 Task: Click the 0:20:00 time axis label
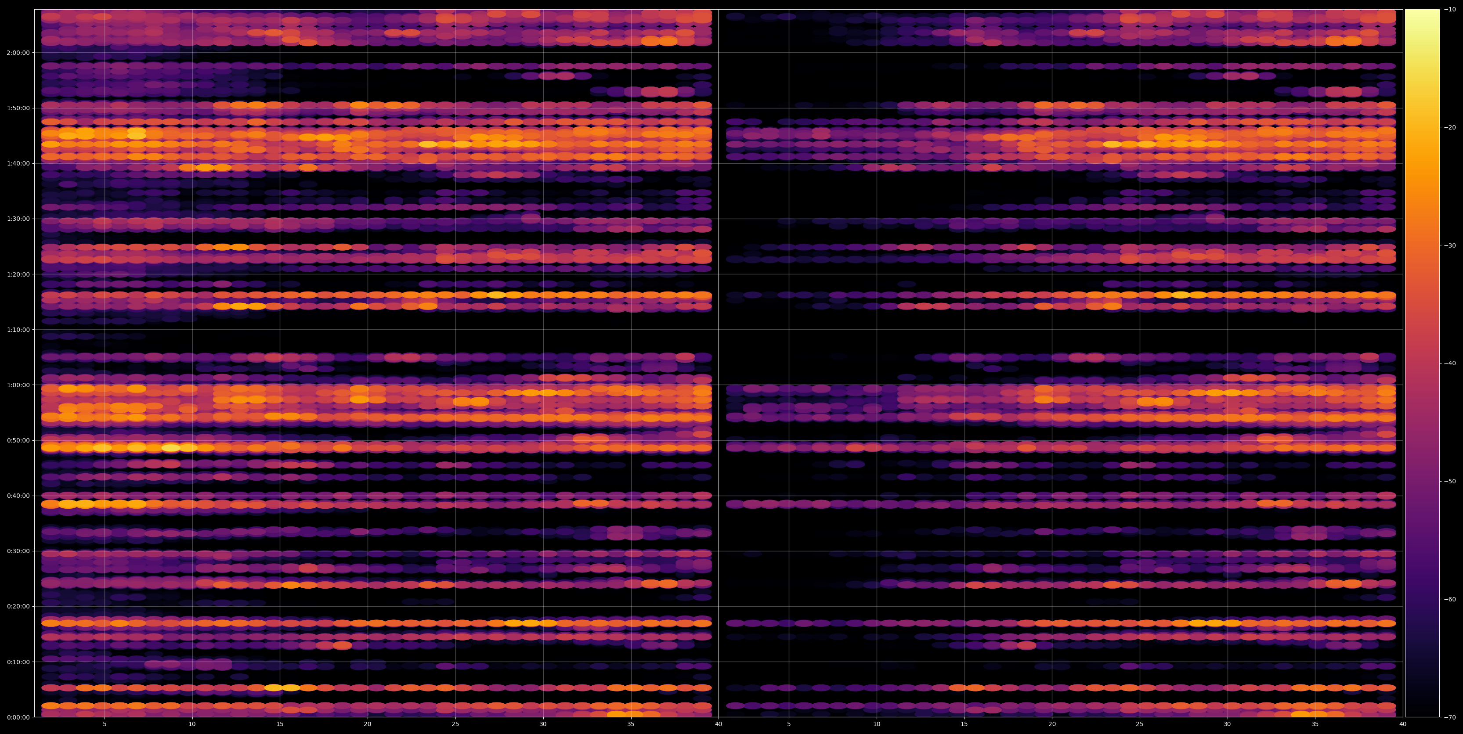[x=18, y=606]
